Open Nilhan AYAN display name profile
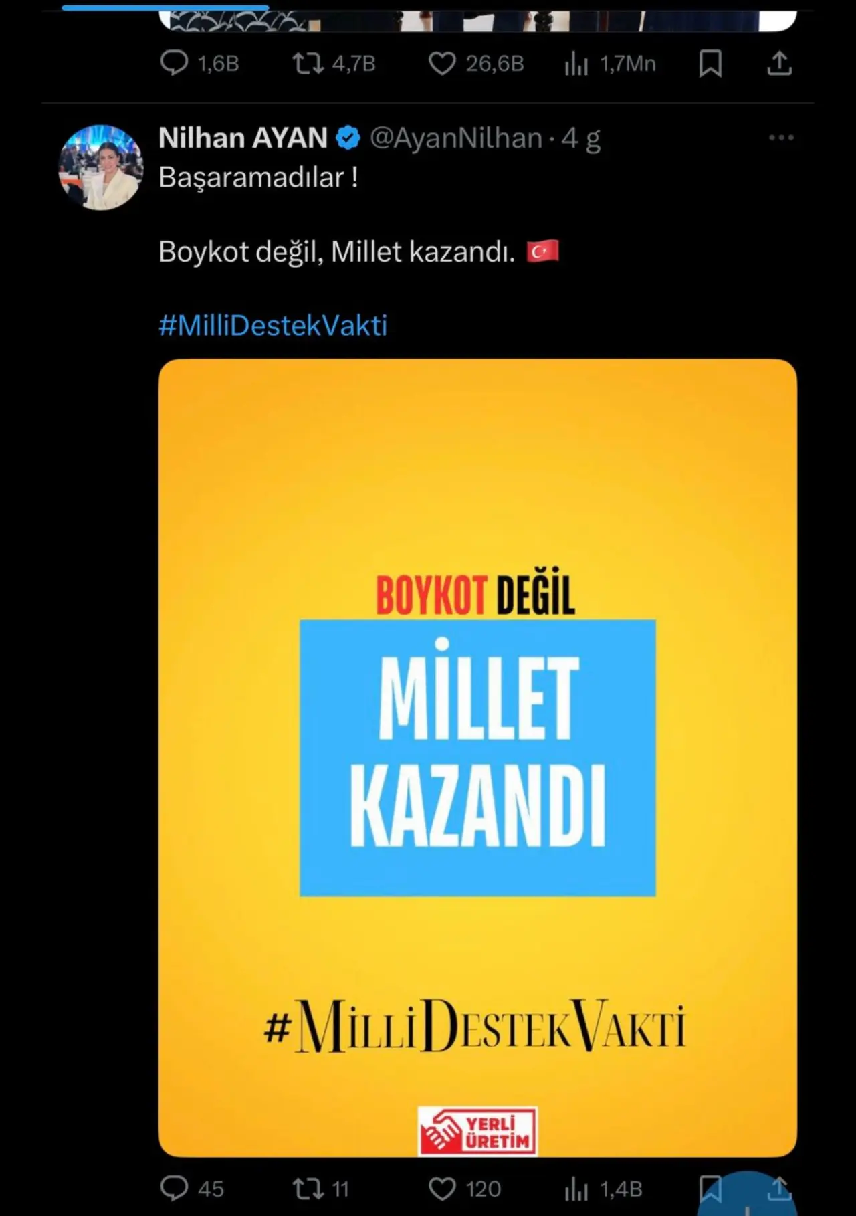The width and height of the screenshot is (856, 1216). [x=243, y=138]
